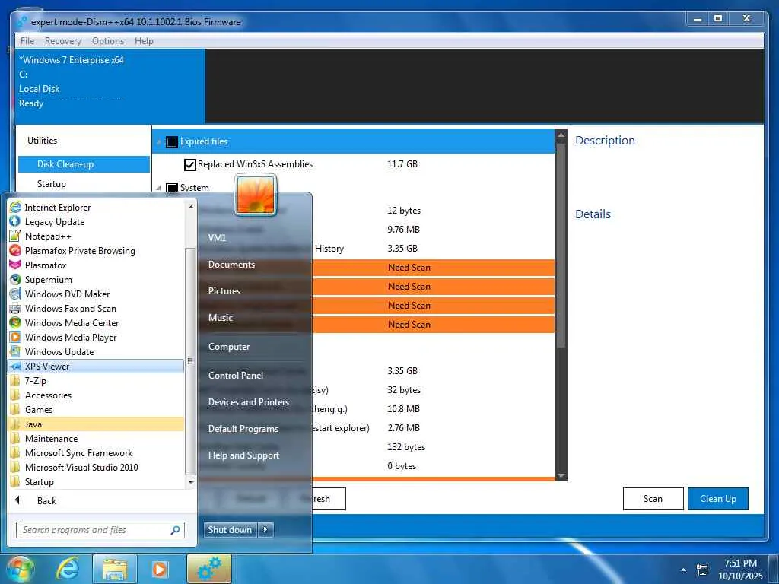The image size is (779, 584).
Task: Open Music from the Start menu
Action: coord(221,318)
